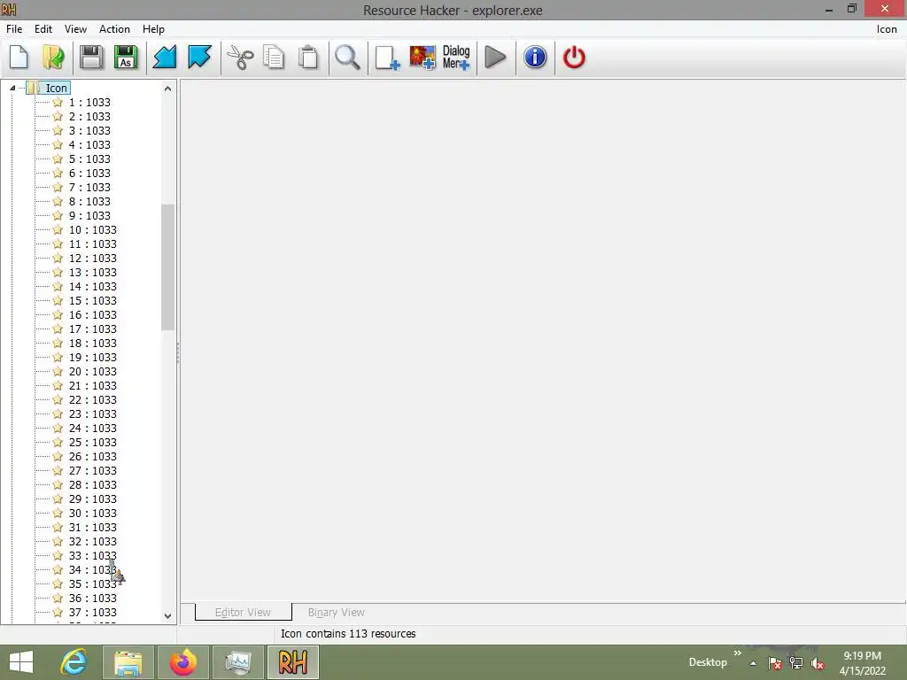Select resource 24 : 1033

coord(92,428)
